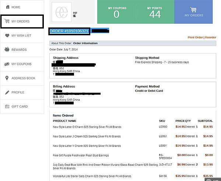Click Order Date: July 7, 2014 text
The height and width of the screenshot is (181, 221).
[x=63, y=50]
